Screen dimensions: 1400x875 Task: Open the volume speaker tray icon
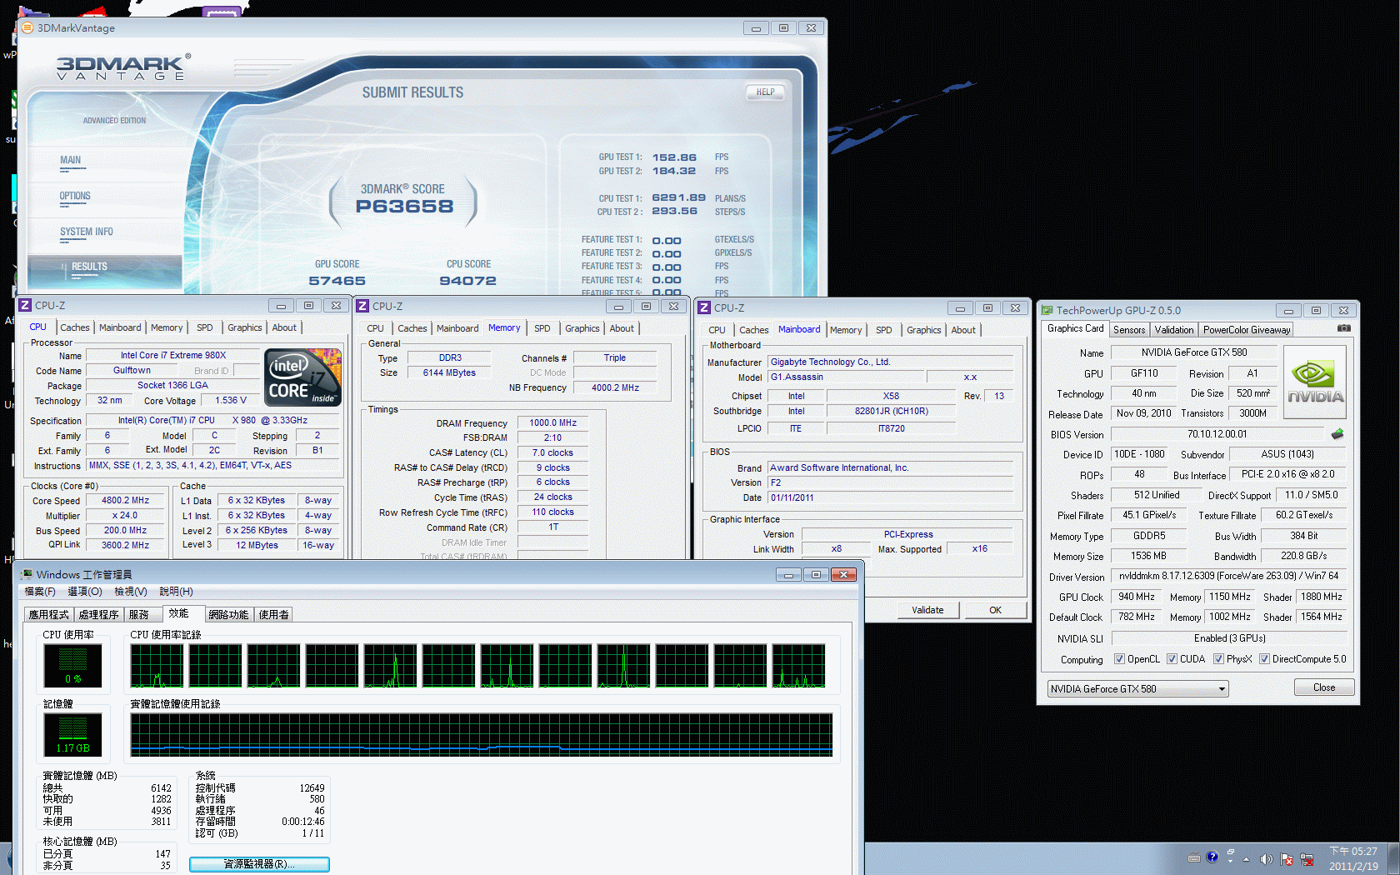(x=1267, y=859)
